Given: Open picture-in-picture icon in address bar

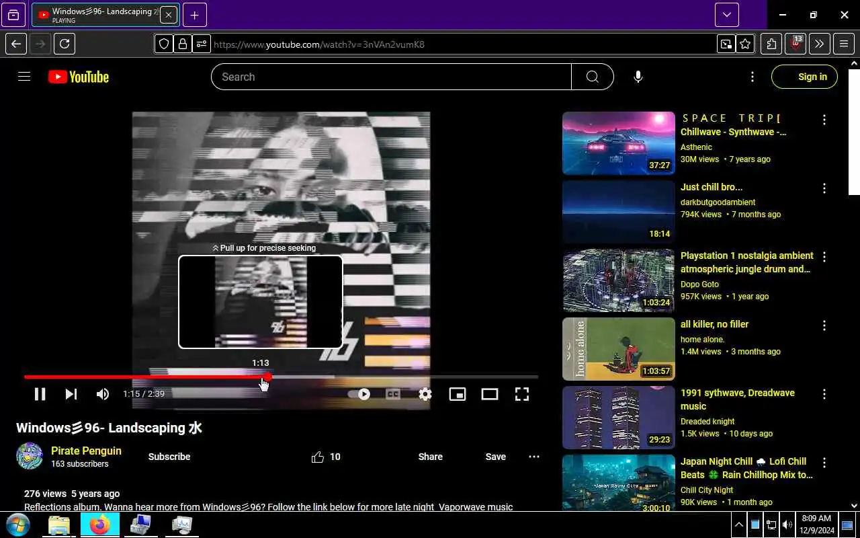Looking at the screenshot, I should click(x=726, y=44).
